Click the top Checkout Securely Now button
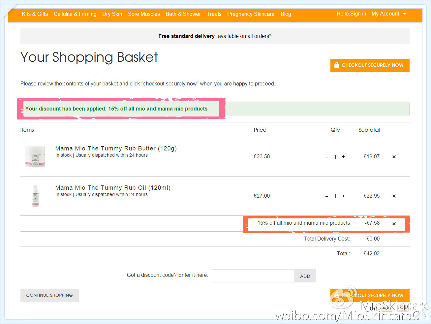Screen dimensions: 431x324 pos(370,65)
